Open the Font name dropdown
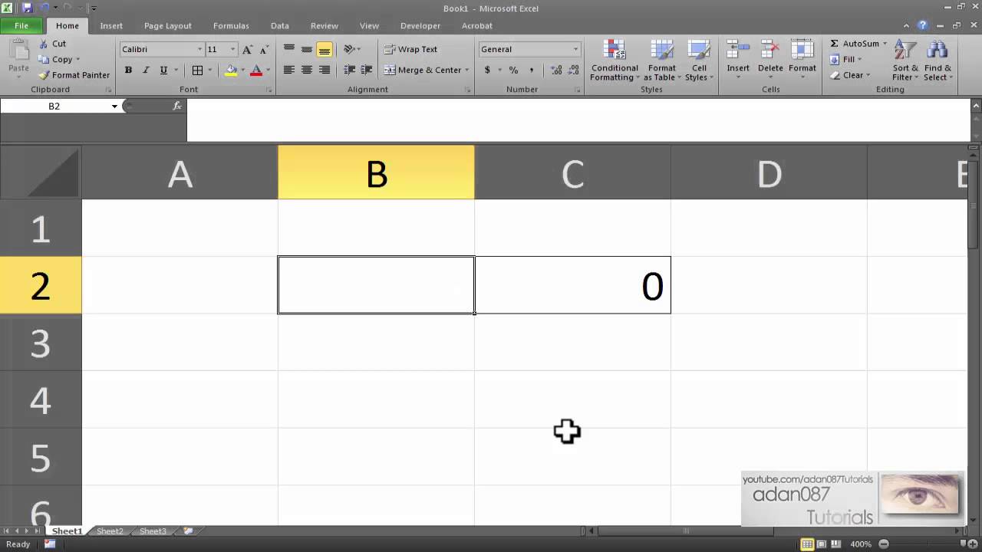Screen dimensions: 982x552 199,49
